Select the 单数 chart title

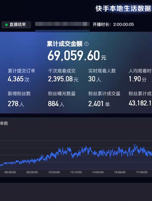click(4, 123)
